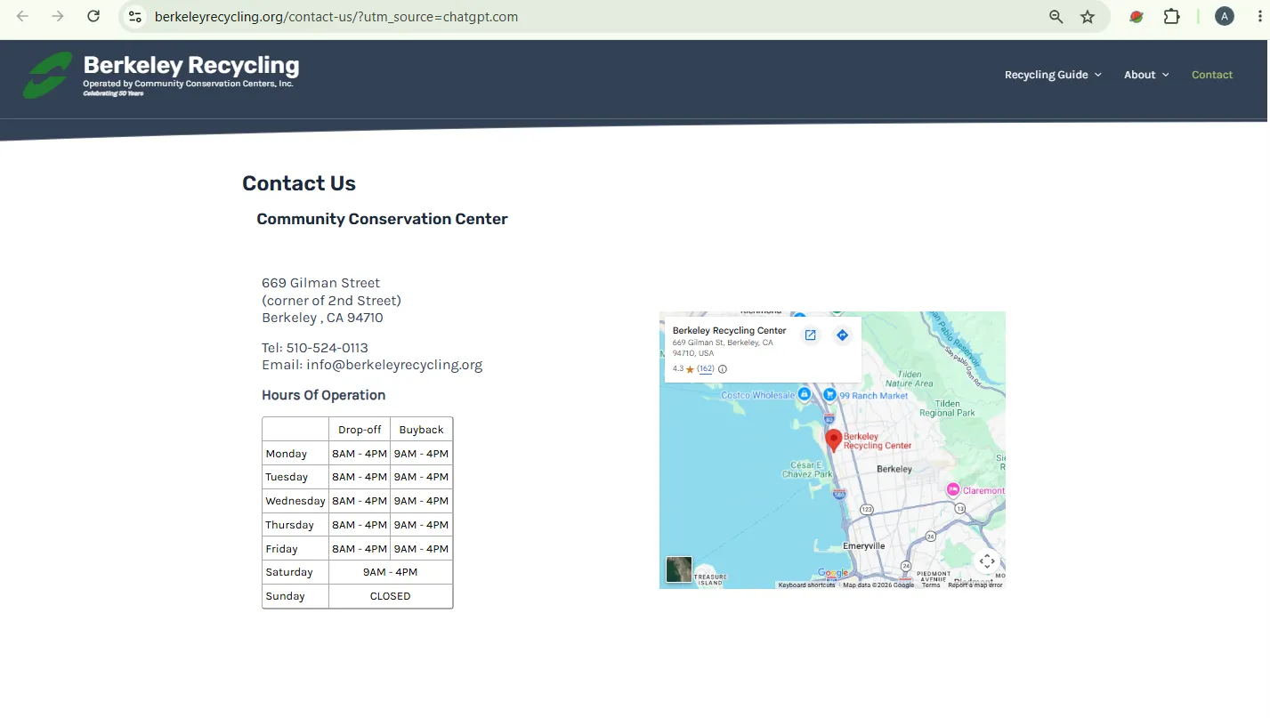Click the Buyback column header
Screen dimensions: 1270x718
click(x=421, y=430)
